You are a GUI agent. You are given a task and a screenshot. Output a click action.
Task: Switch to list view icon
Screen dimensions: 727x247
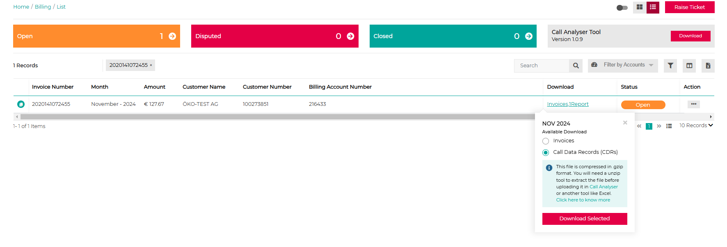click(x=653, y=7)
